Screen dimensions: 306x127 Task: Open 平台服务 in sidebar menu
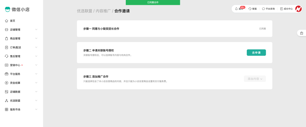coord(15,74)
